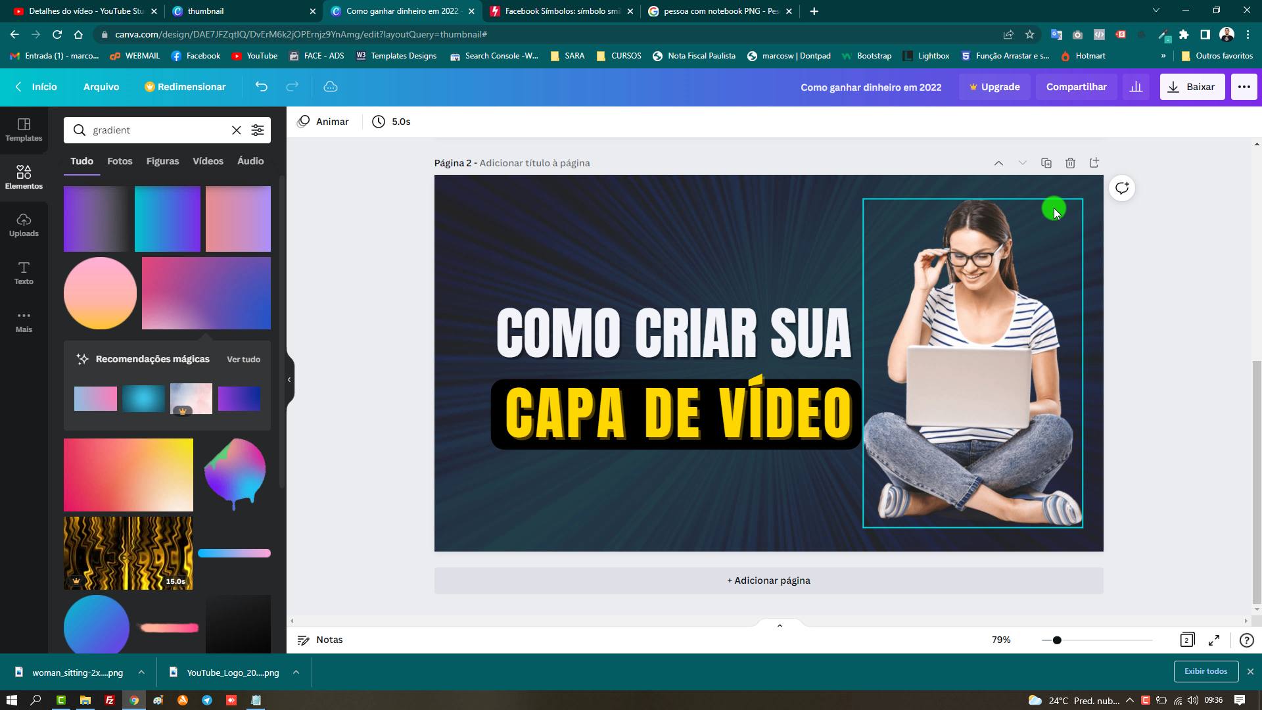The image size is (1262, 710).
Task: Expand the woman_sitting download options
Action: pyautogui.click(x=141, y=672)
